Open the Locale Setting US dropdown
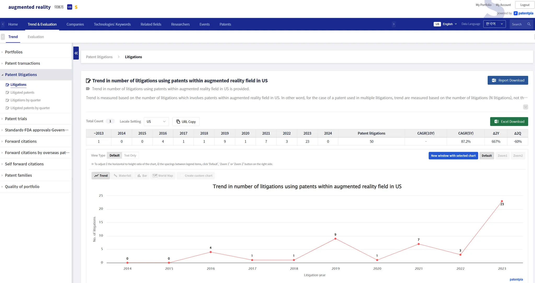 pos(156,122)
